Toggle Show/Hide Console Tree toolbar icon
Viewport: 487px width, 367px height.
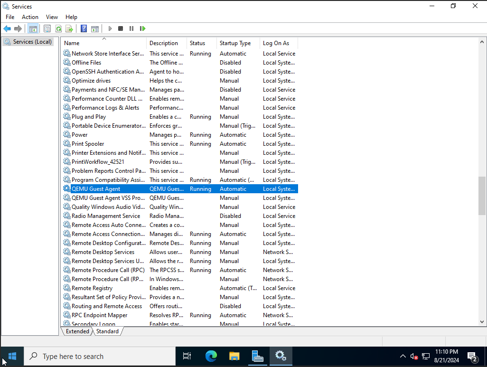point(33,28)
